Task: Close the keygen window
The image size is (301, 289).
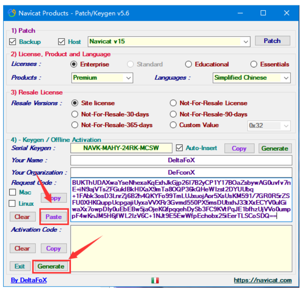Action: (287, 13)
